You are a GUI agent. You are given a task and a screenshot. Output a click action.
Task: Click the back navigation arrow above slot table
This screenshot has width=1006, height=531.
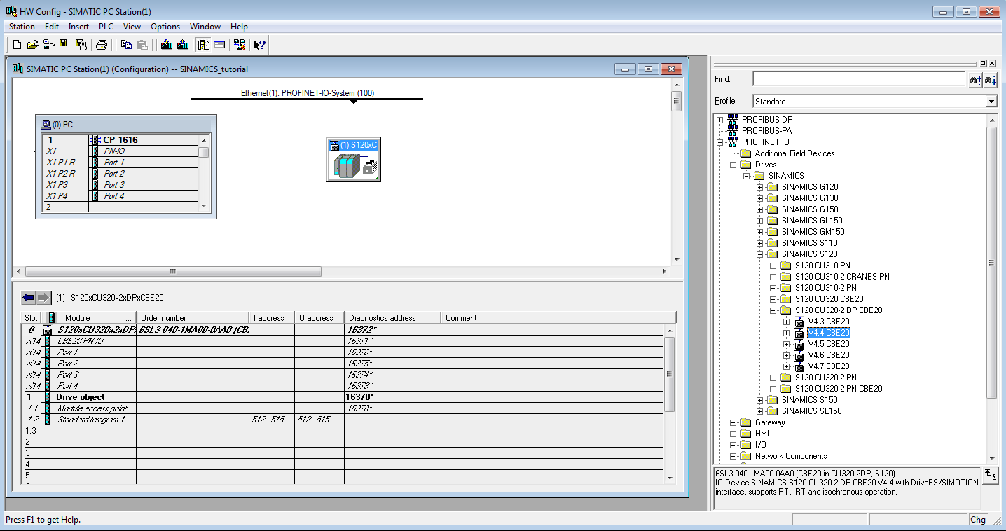[x=28, y=298]
